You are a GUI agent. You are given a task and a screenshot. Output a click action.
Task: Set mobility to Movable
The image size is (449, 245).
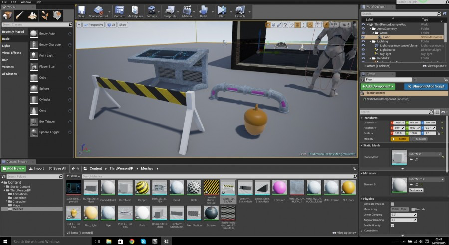[x=419, y=139]
